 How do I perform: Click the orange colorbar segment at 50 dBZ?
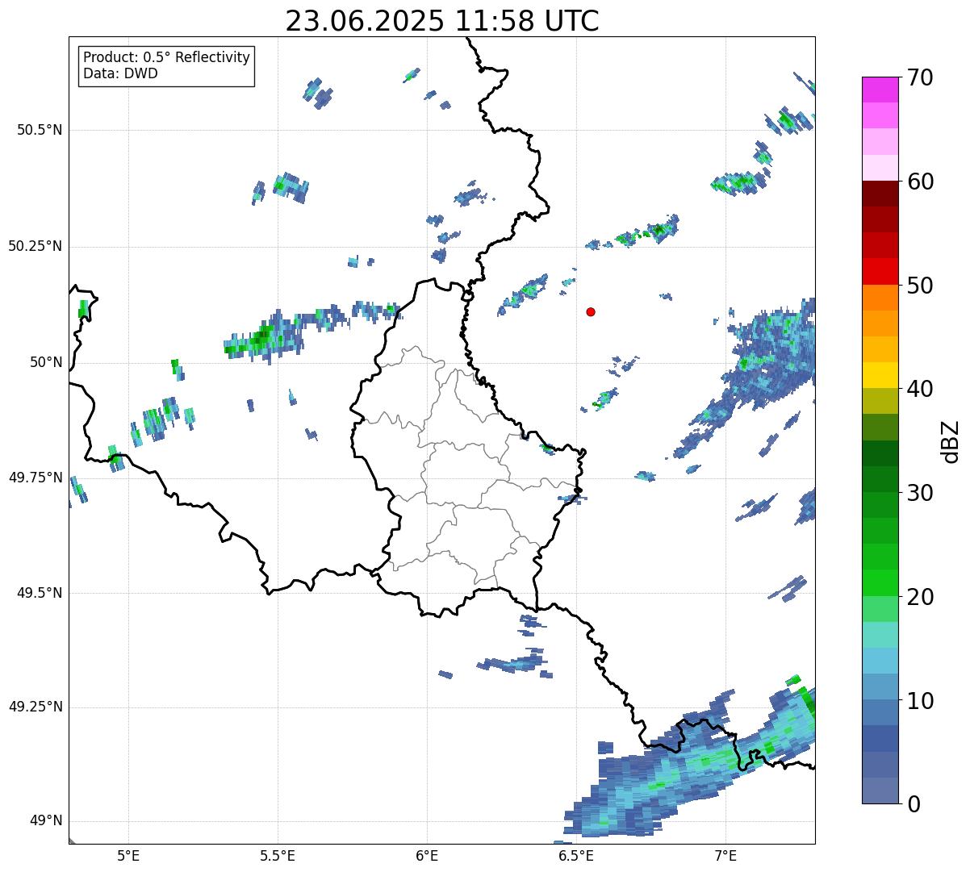point(880,298)
